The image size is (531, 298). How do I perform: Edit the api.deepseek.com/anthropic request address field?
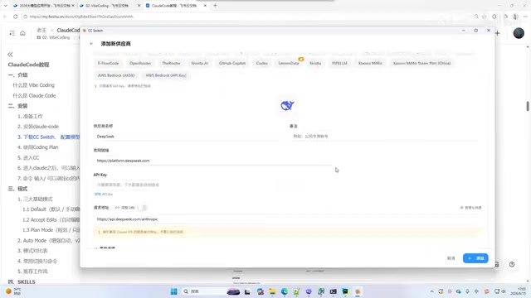point(287,219)
